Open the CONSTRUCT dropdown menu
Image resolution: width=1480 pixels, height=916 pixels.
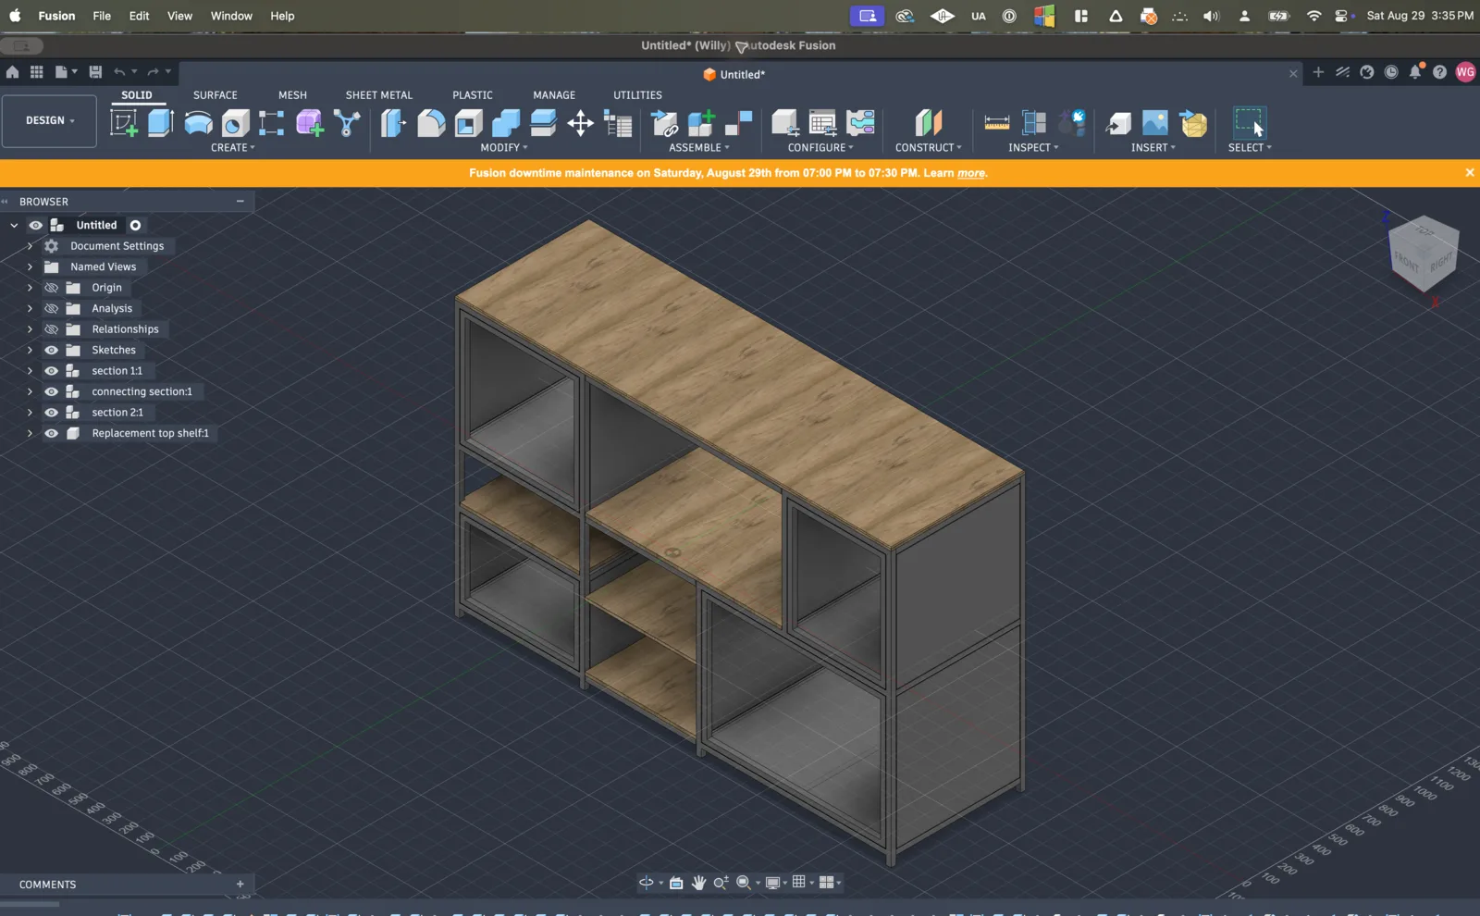929,148
